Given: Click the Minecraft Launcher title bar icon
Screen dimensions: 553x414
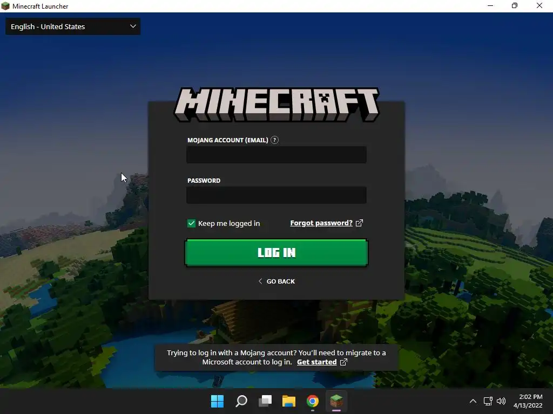Looking at the screenshot, I should coord(5,6).
